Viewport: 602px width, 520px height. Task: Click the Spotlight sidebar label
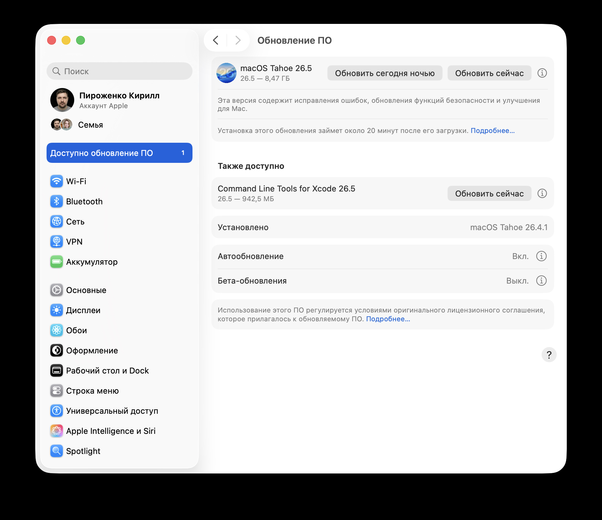(x=83, y=451)
